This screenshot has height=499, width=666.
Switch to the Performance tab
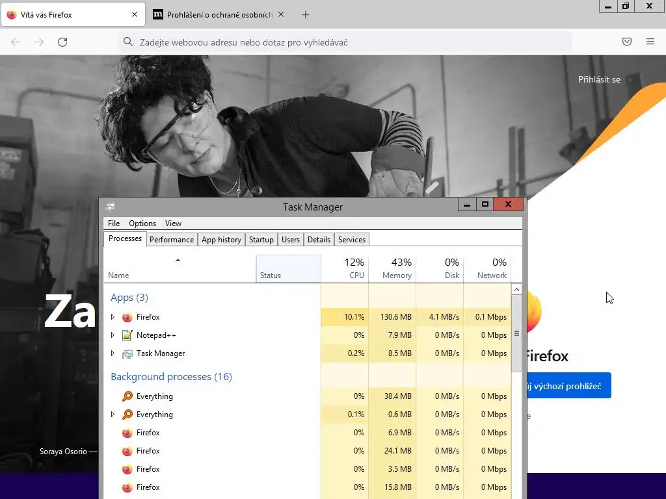point(172,240)
